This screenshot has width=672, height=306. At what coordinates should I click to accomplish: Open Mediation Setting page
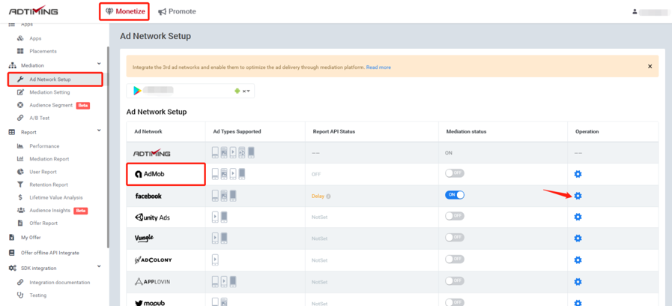tap(49, 92)
